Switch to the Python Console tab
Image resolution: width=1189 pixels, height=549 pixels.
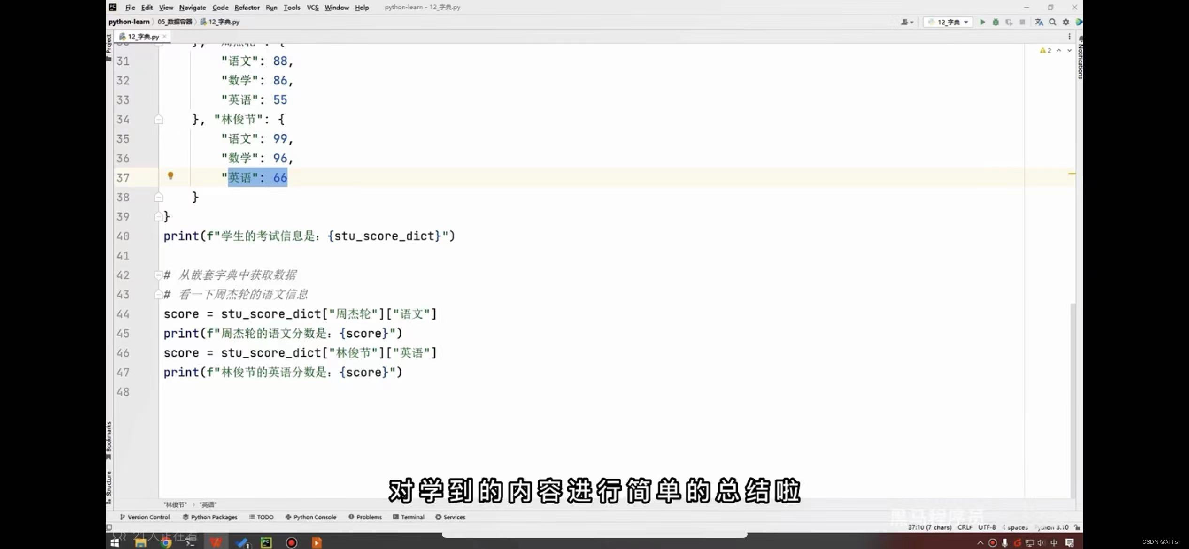point(310,517)
